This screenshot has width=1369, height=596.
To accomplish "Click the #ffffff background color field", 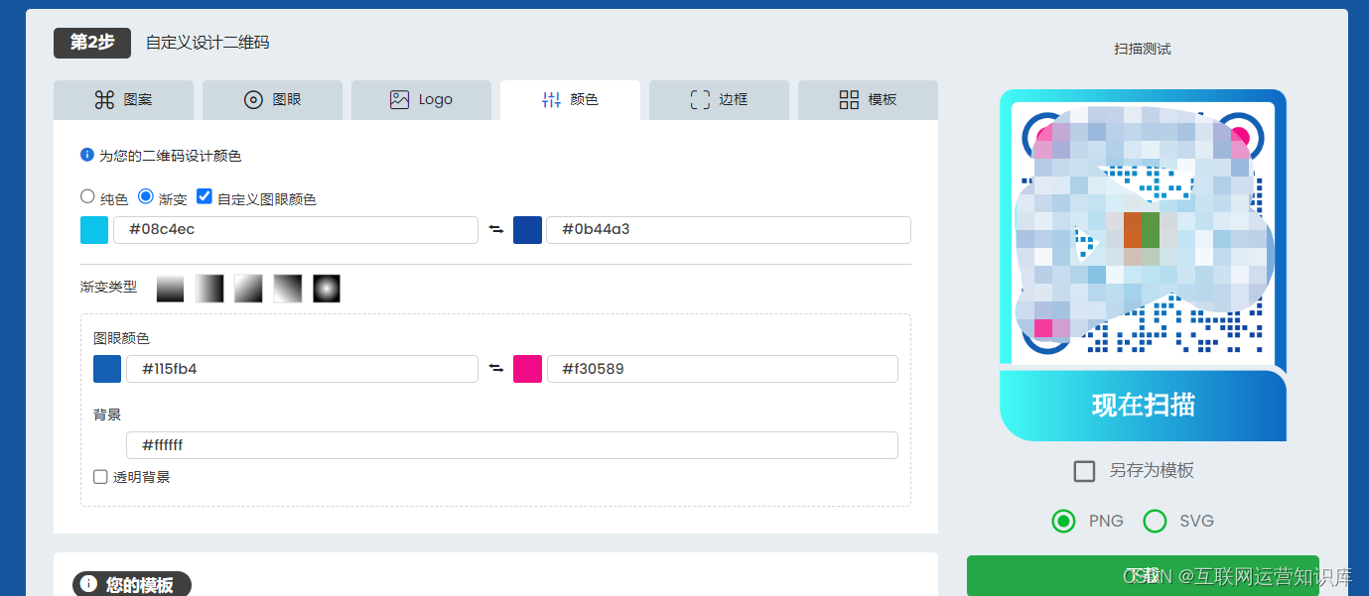I will [512, 445].
